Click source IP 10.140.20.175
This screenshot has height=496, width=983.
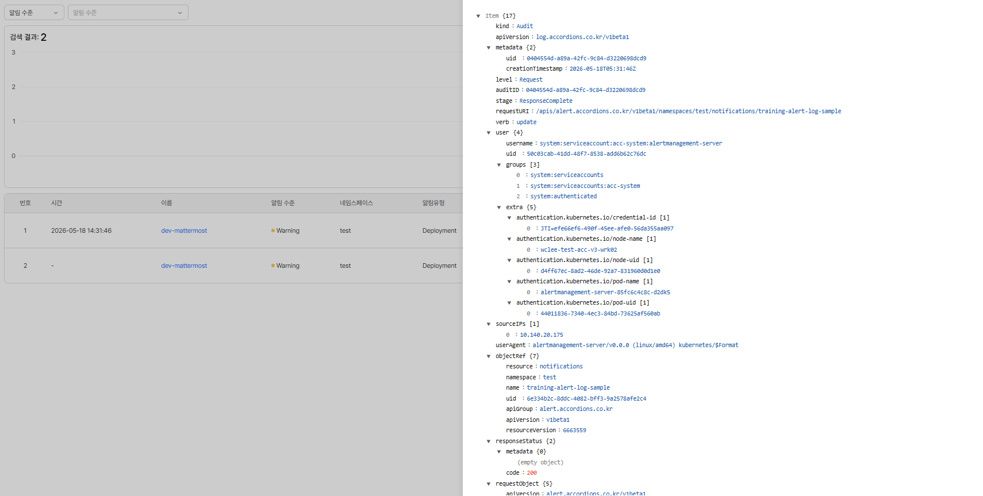coord(542,335)
